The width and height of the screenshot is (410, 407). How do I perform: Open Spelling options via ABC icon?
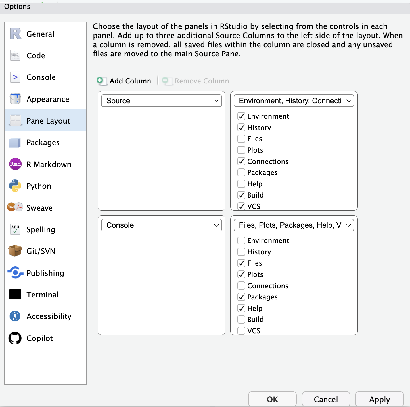[x=15, y=229]
